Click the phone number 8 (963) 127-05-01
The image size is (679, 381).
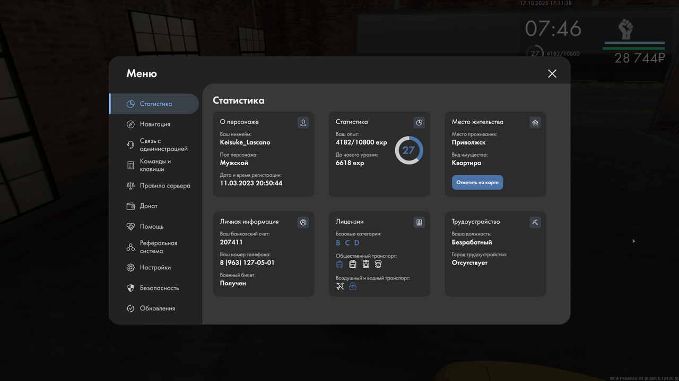(247, 263)
